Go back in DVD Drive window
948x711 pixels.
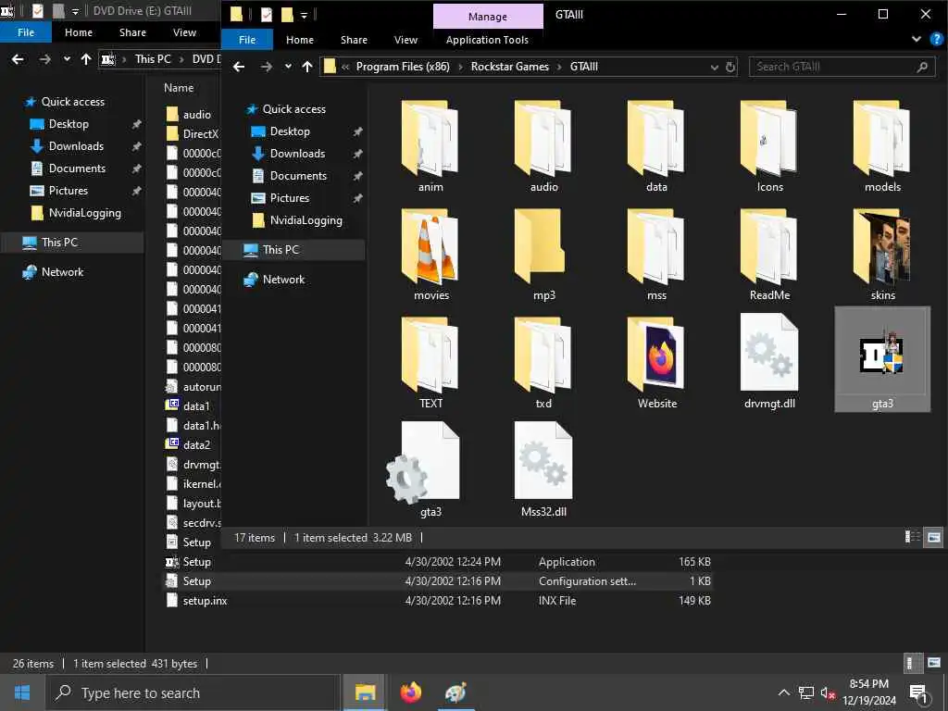click(x=18, y=59)
